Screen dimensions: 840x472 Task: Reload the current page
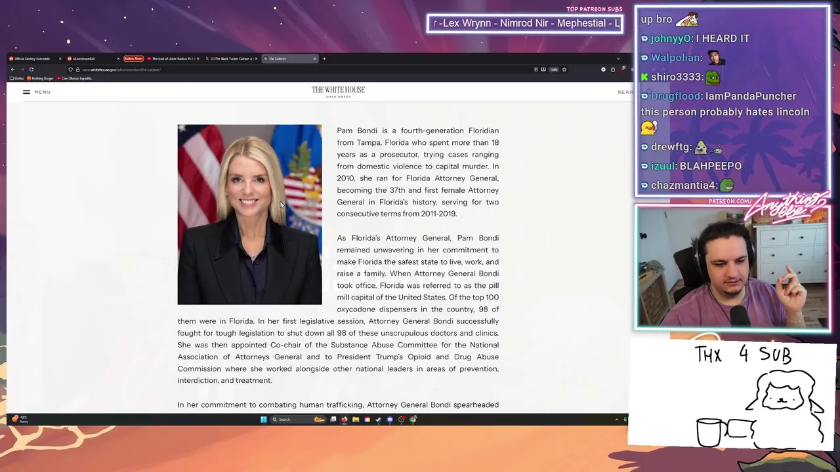tap(31, 69)
